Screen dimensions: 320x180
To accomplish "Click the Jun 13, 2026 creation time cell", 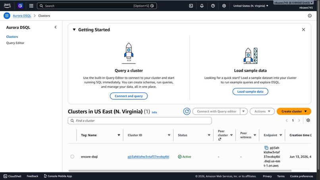I will [300, 157].
